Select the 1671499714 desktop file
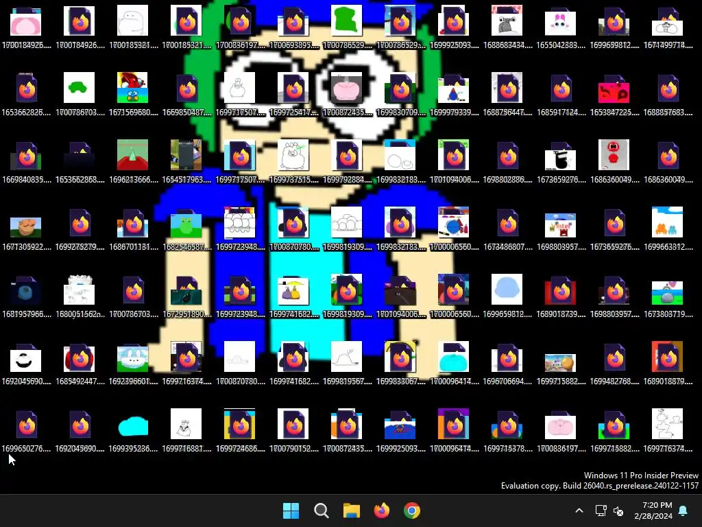The height and width of the screenshot is (527, 702). (667, 21)
